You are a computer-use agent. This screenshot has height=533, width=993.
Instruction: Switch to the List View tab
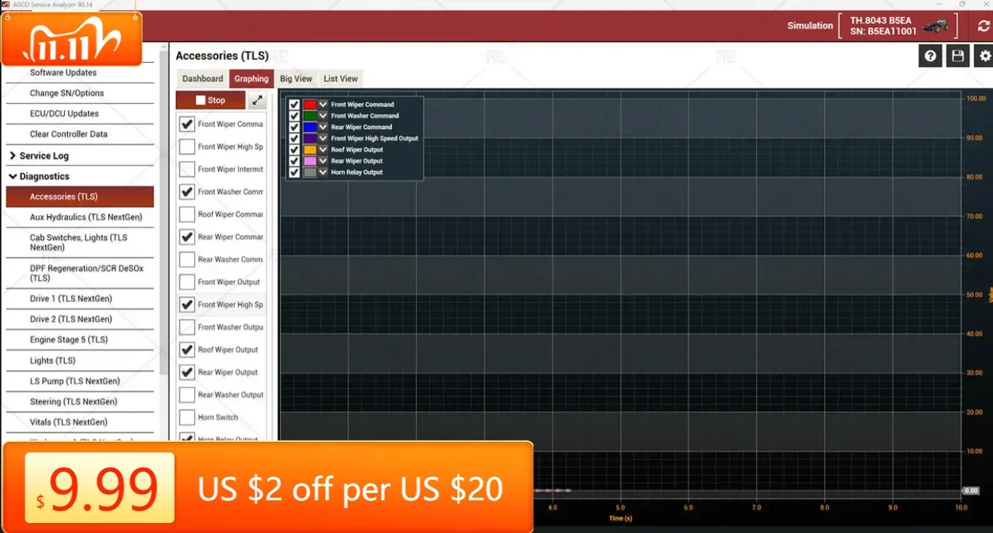tap(341, 79)
